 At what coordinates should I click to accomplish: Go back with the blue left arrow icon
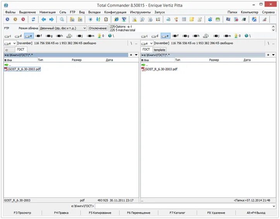[x=44, y=19]
